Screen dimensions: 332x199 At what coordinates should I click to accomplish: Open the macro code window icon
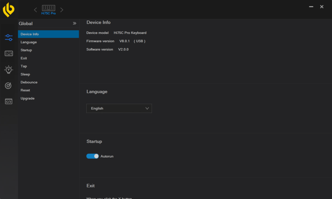pyautogui.click(x=9, y=101)
